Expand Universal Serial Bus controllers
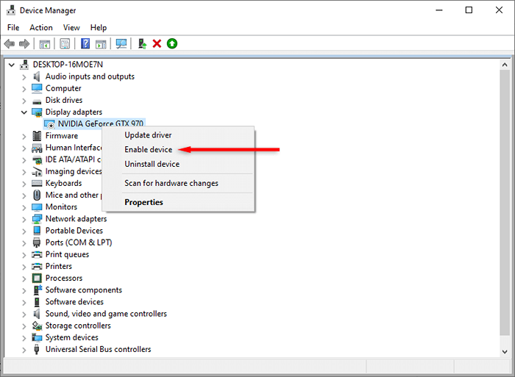515x377 pixels. [x=24, y=350]
